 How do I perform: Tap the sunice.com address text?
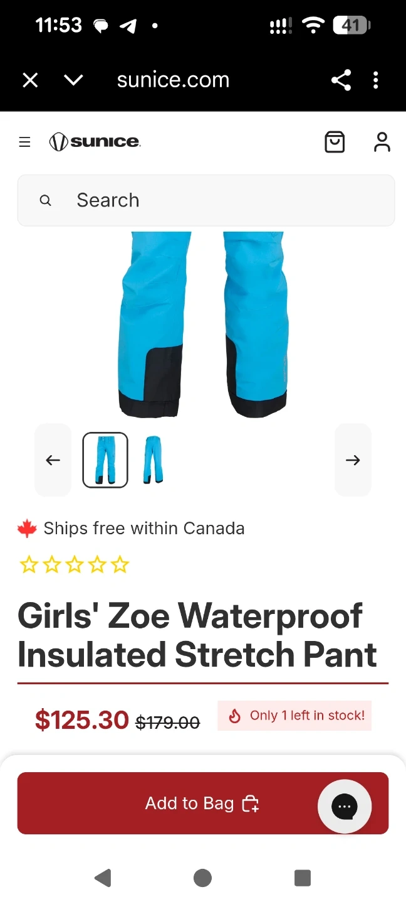click(173, 80)
